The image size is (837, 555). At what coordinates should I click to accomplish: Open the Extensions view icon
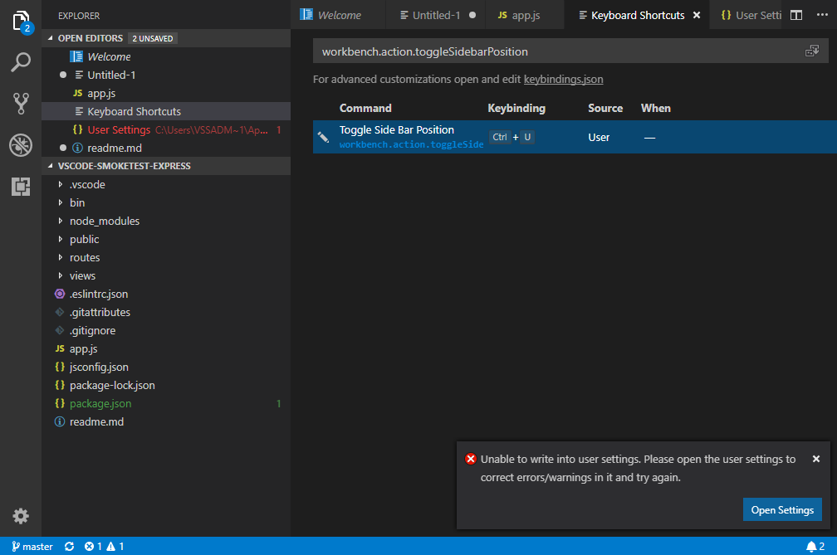coord(21,187)
